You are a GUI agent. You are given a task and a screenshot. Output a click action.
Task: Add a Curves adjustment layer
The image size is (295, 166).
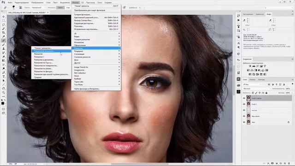[257, 66]
